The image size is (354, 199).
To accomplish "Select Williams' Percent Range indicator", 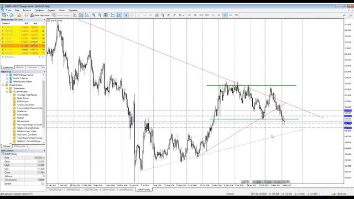I will 29,142.
